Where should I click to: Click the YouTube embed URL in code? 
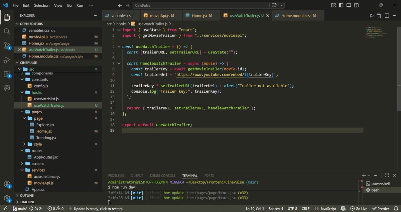tap(225, 75)
